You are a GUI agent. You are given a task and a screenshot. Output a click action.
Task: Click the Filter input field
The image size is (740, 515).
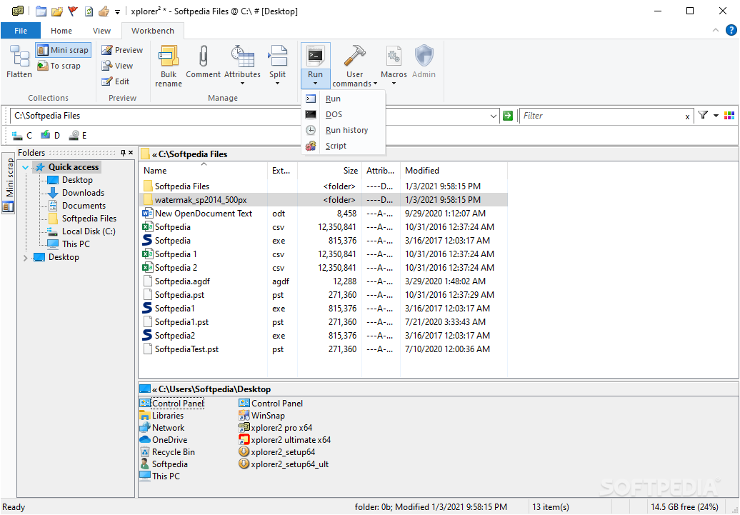tap(601, 116)
